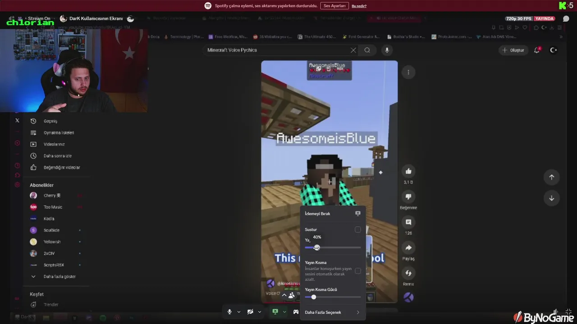Open 2xCIV channel subscription
Viewport: 577px width, 324px height.
49,253
